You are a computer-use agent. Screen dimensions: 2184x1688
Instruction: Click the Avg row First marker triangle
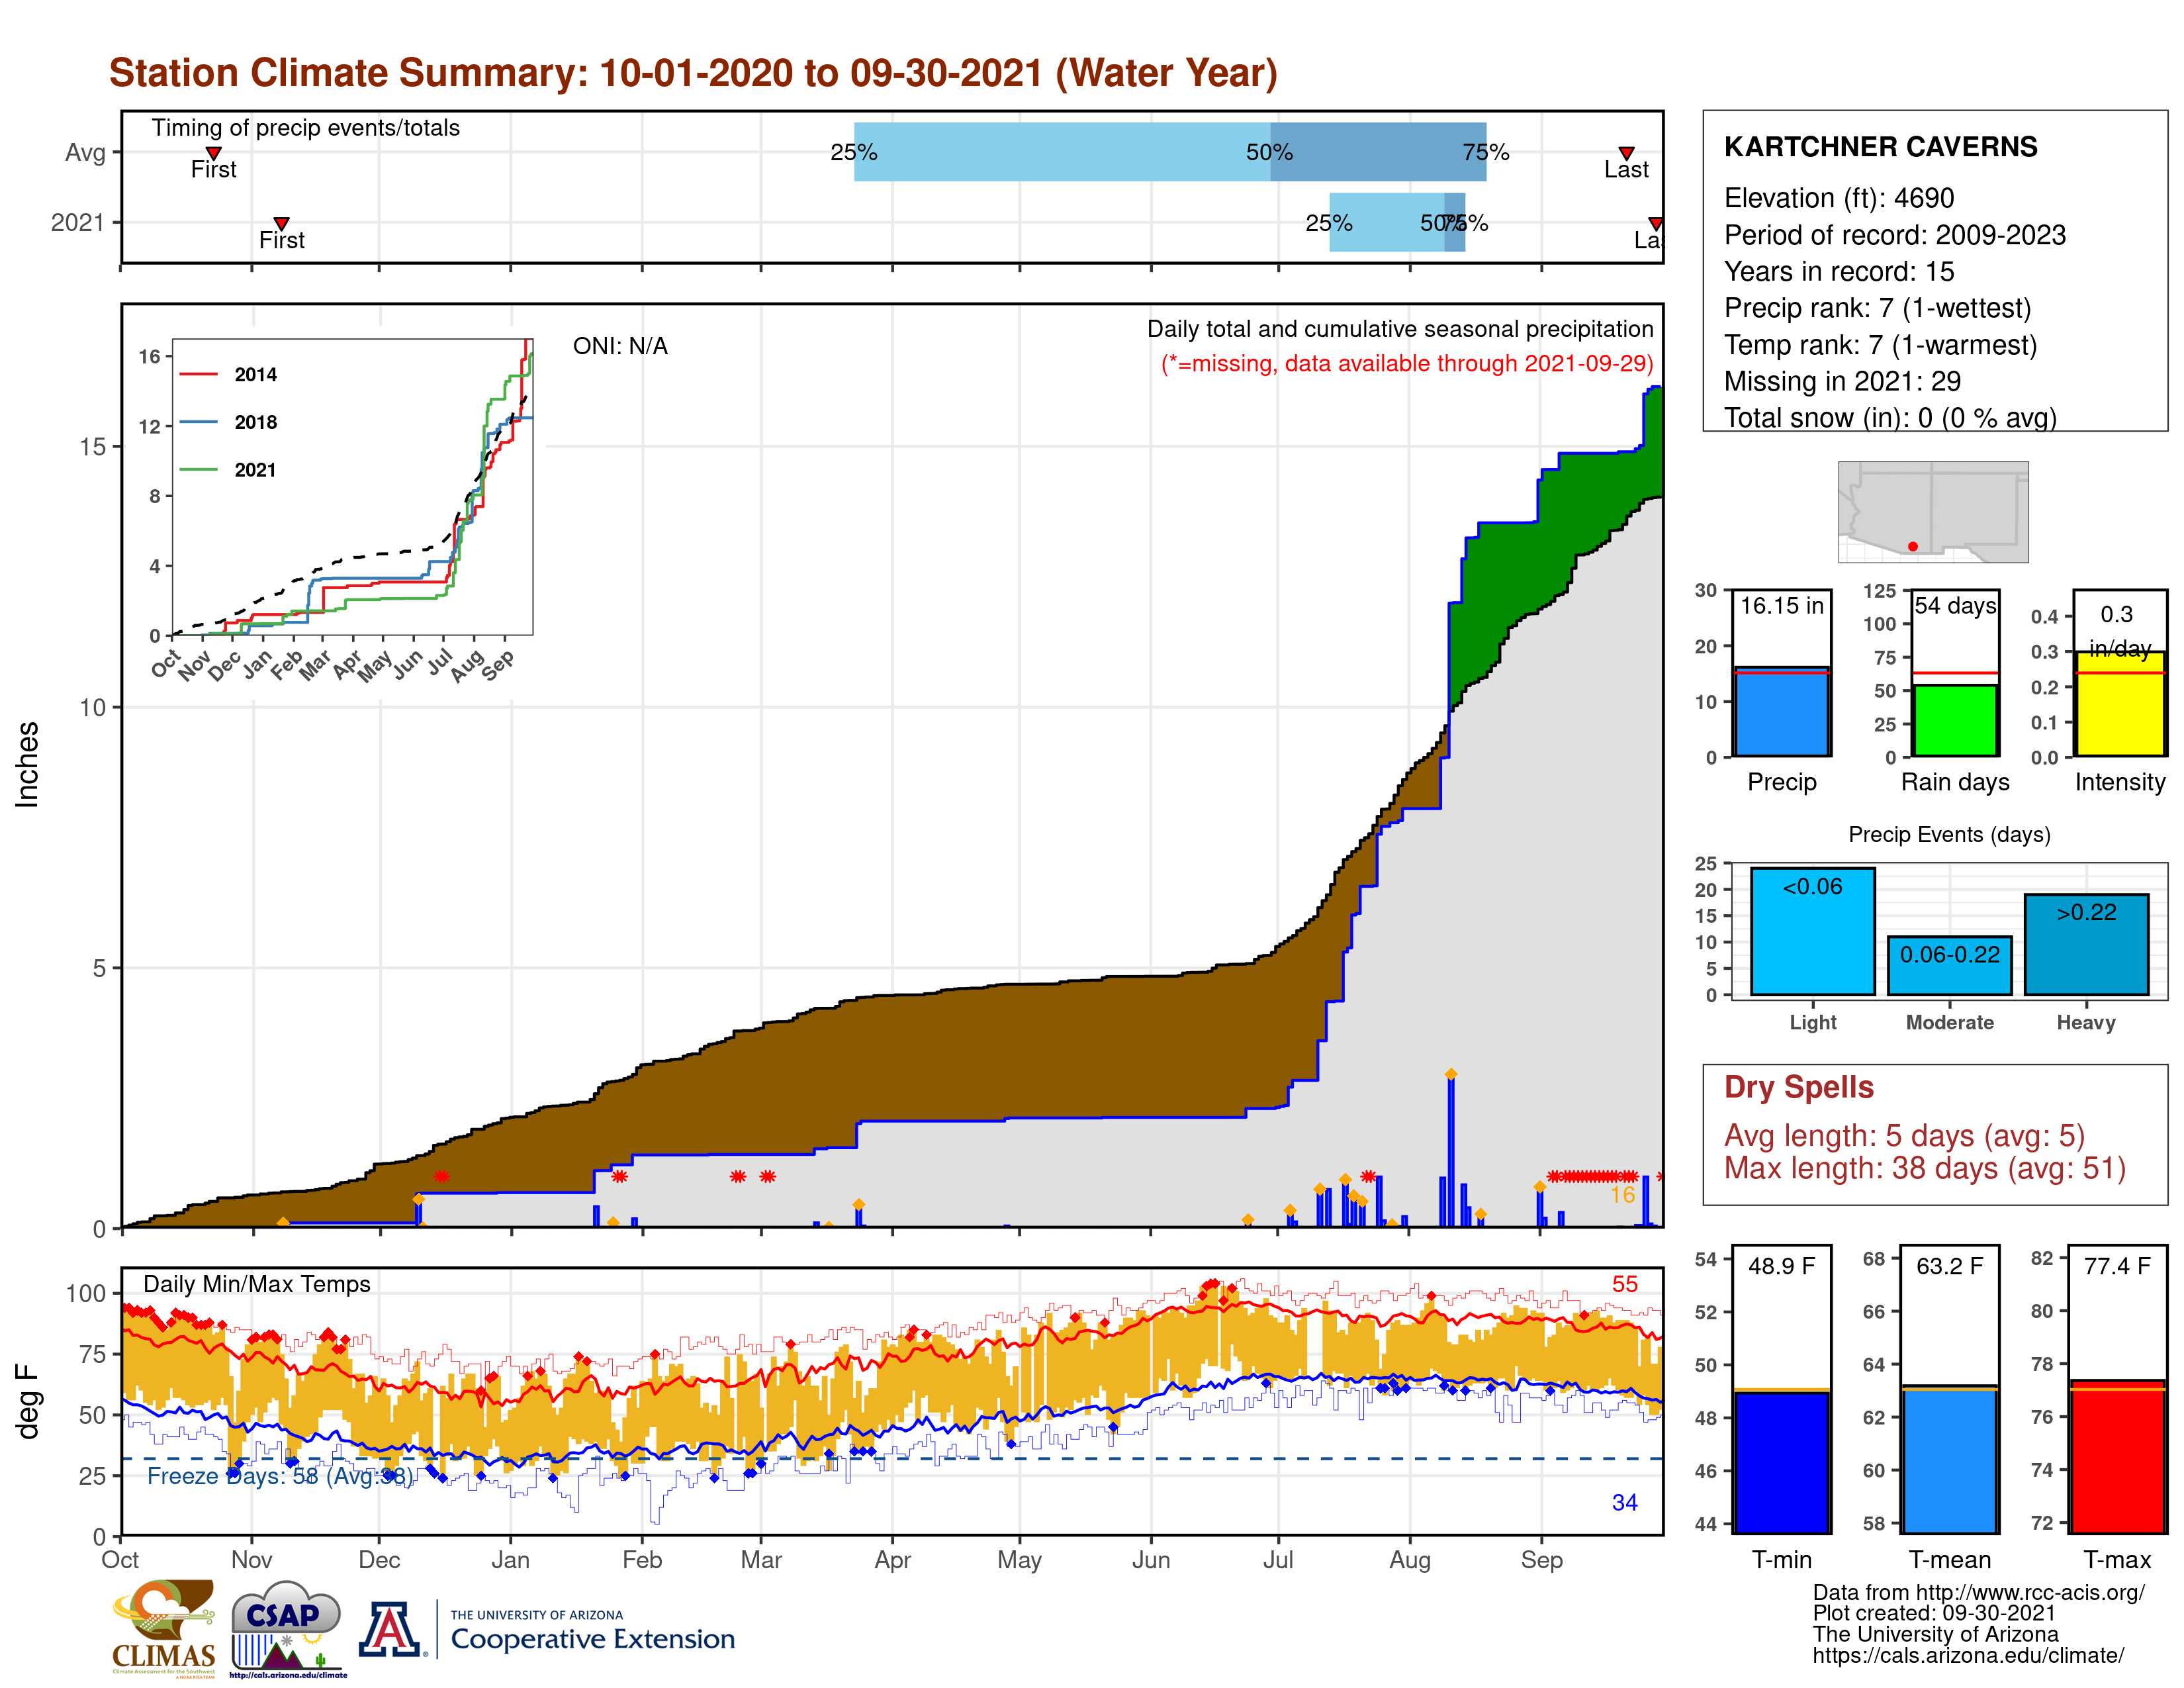(x=213, y=153)
